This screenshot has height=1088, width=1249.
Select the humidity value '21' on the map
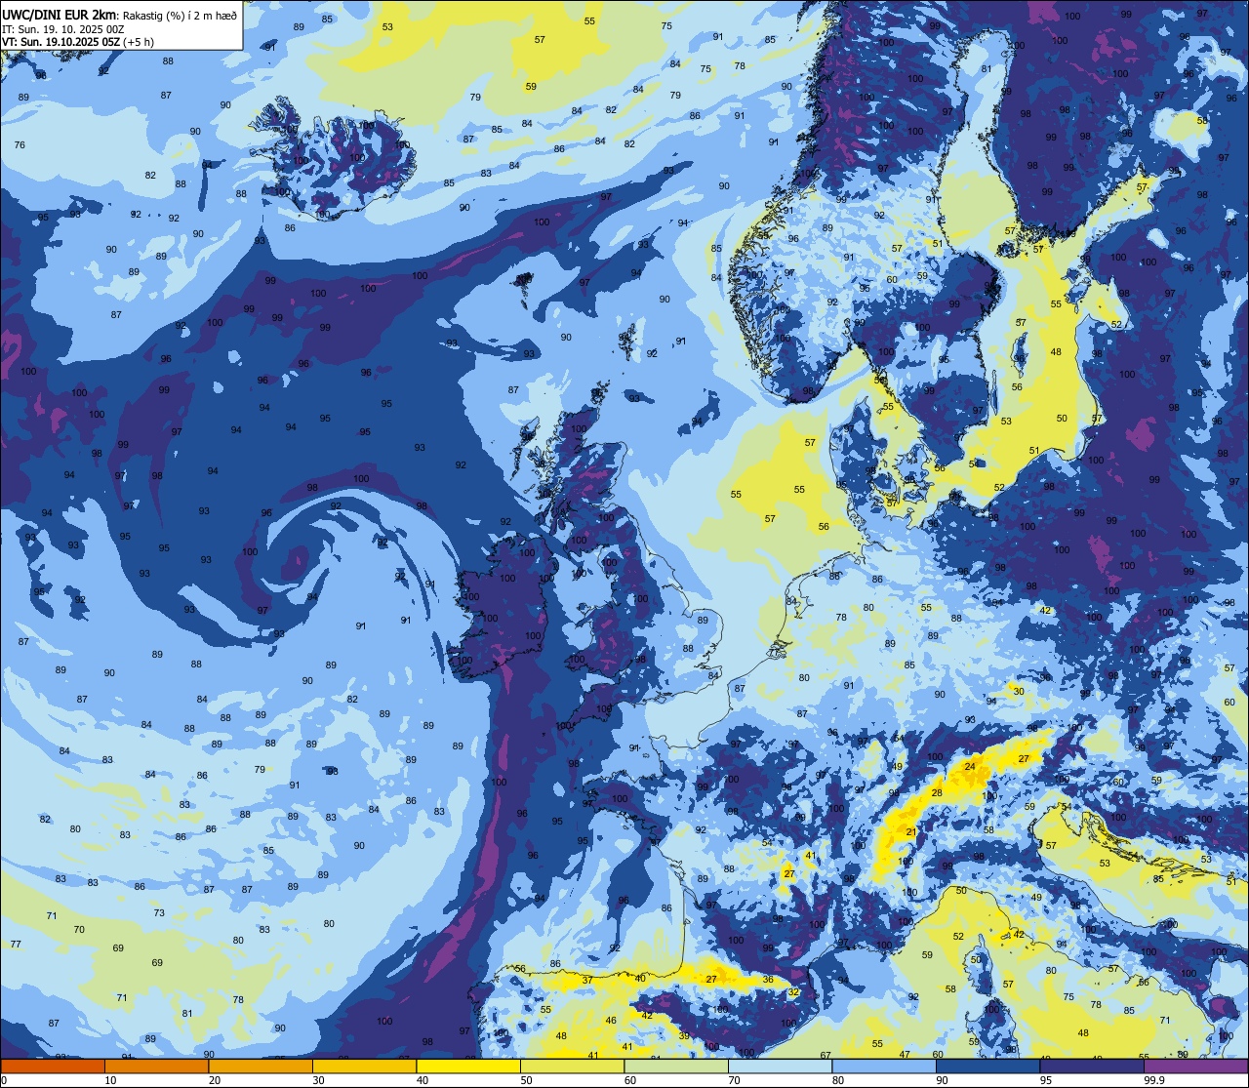coord(911,832)
